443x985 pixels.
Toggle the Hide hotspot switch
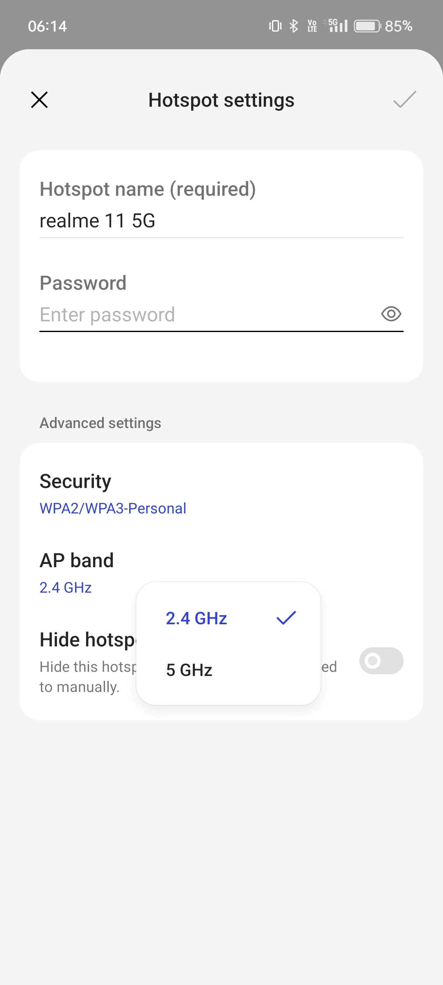(381, 661)
